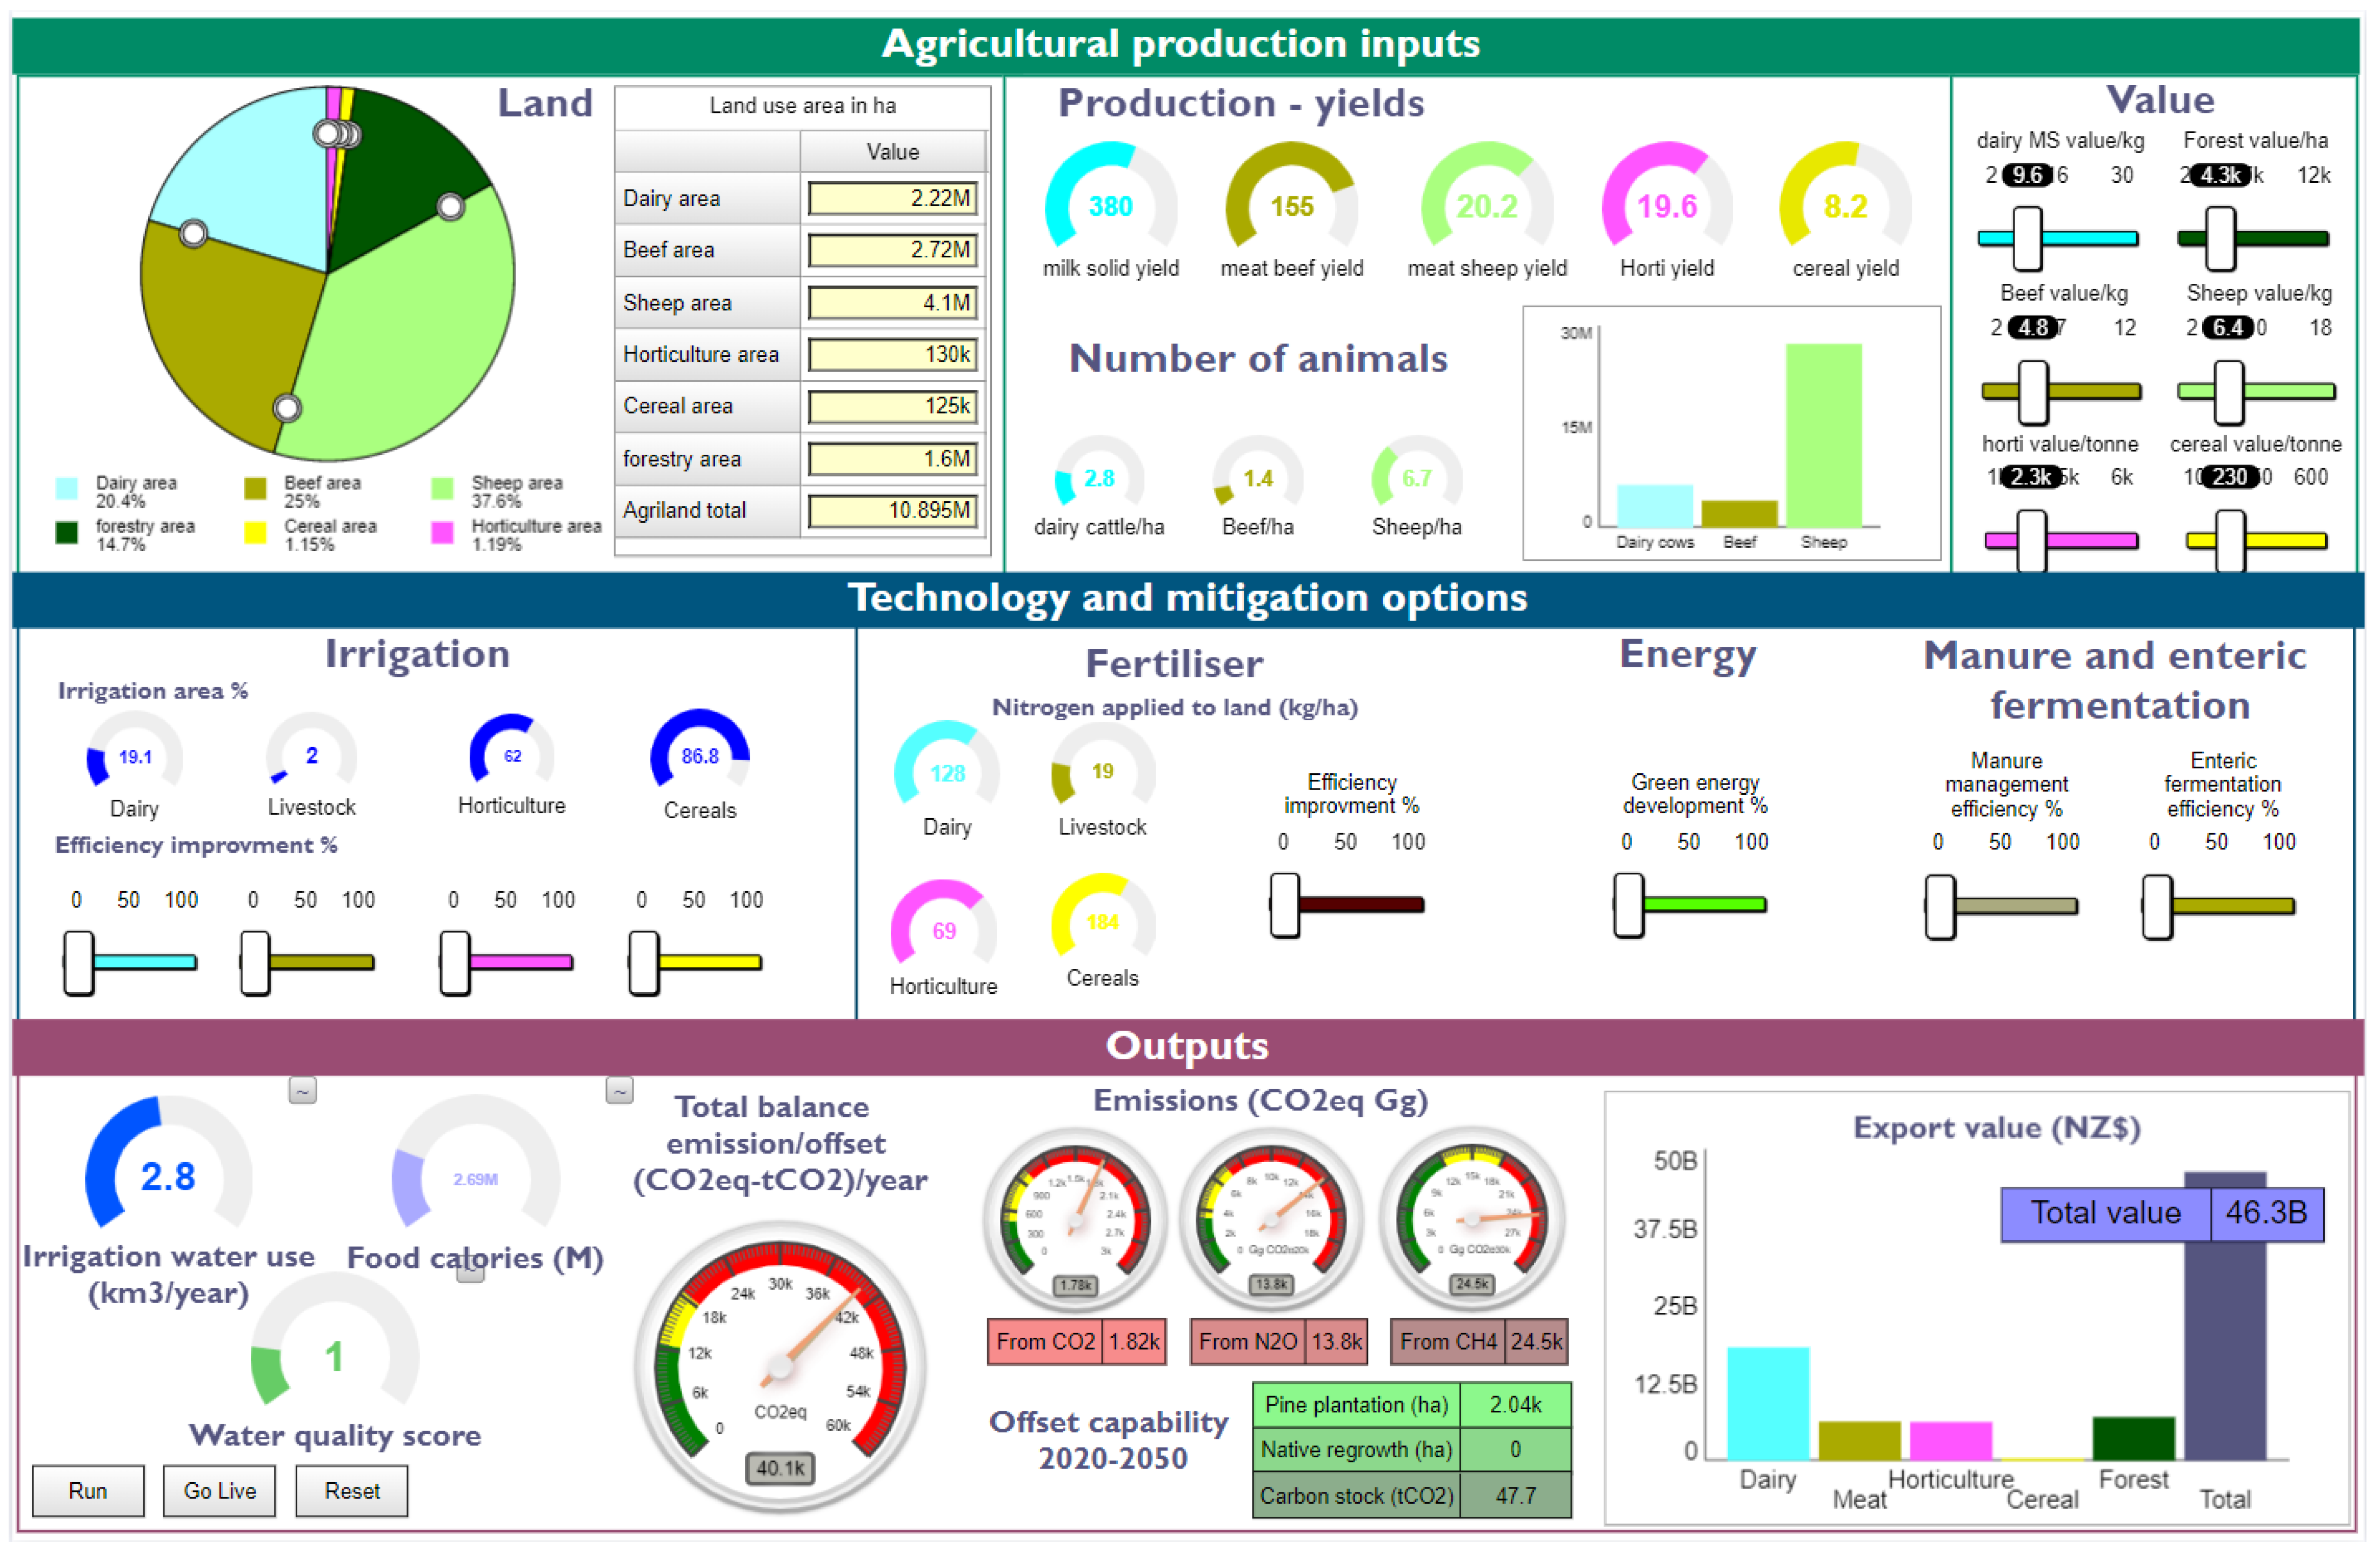Click the Enteric fermentation efficiency slider handle
Screen dimensions: 2380x1560
pos(2157,907)
